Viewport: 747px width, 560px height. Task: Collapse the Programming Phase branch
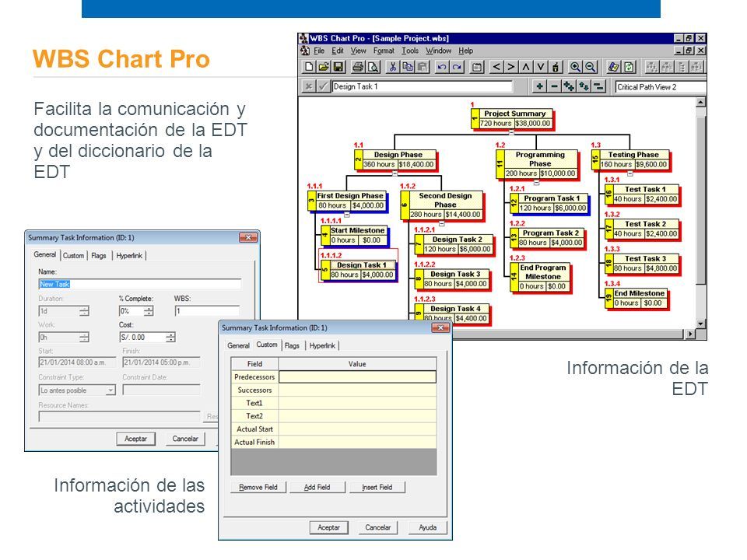pos(536,182)
